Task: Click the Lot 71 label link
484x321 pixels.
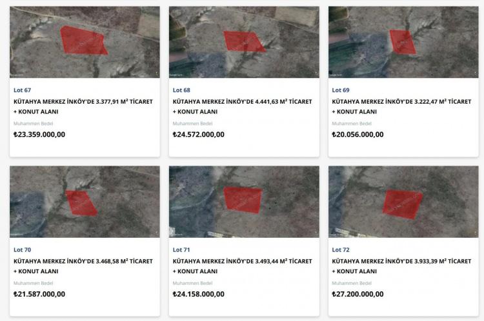Action: pyautogui.click(x=181, y=249)
